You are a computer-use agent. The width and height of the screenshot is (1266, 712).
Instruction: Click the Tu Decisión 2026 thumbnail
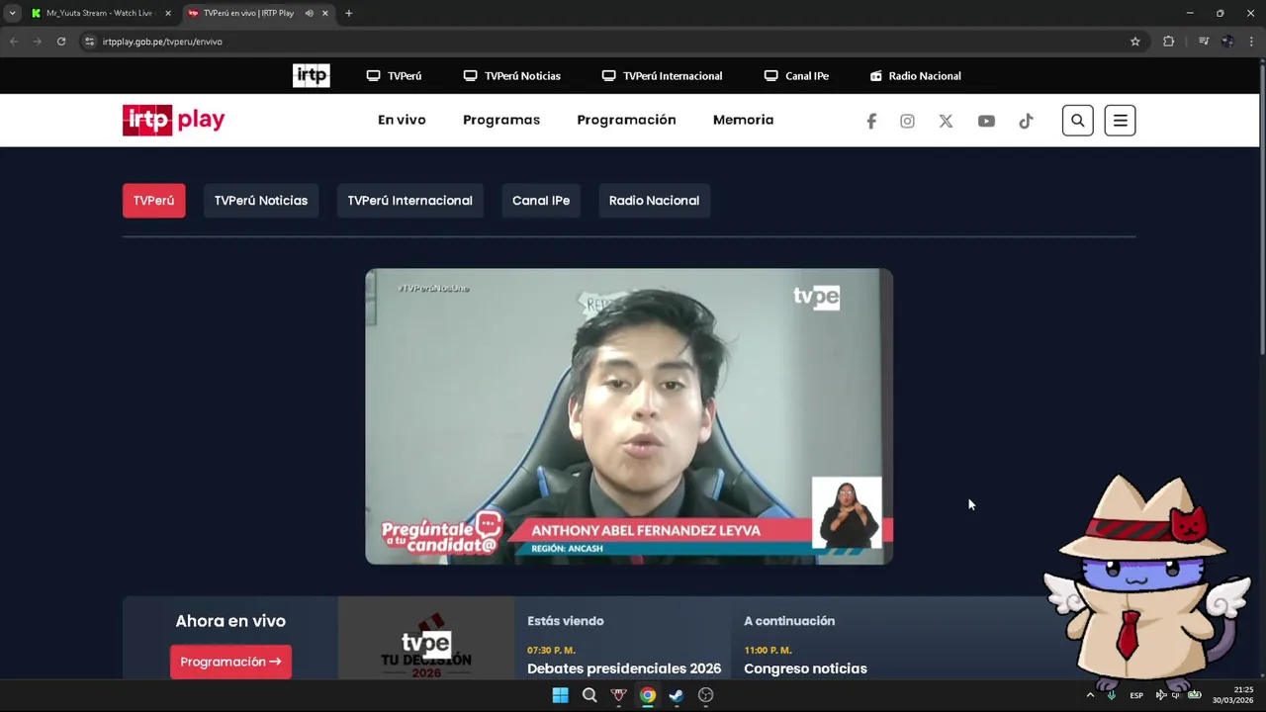426,639
